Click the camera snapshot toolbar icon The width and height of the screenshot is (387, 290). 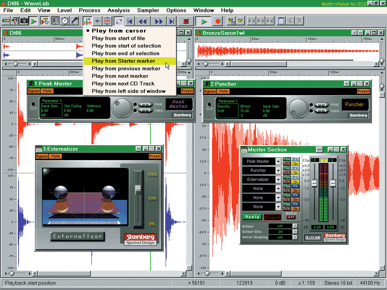tap(24, 21)
